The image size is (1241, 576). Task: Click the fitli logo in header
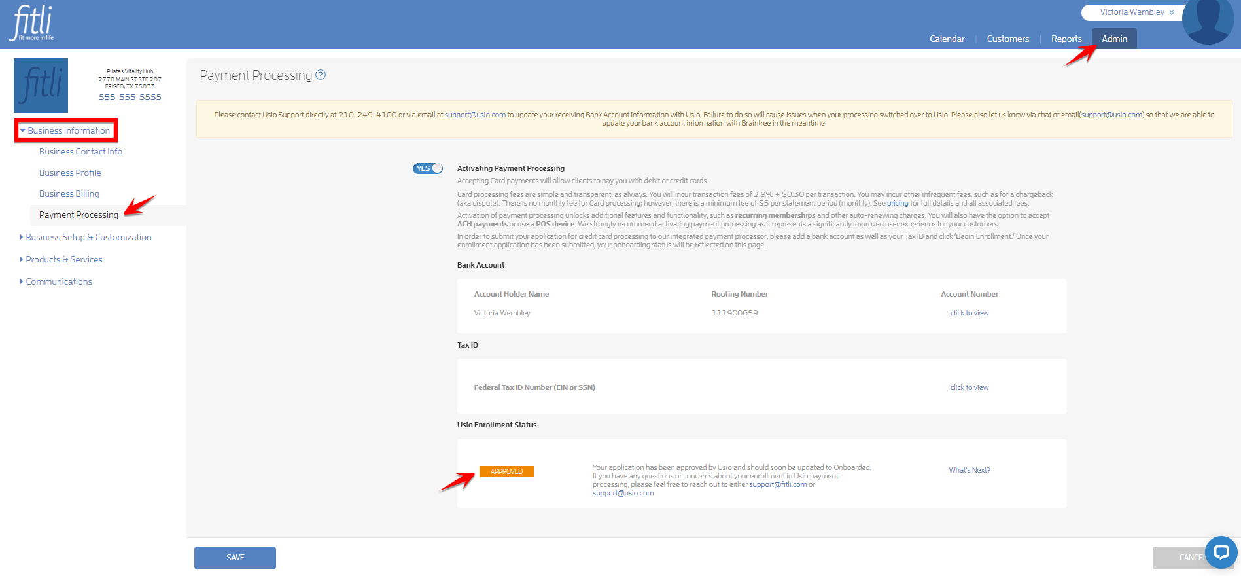click(31, 23)
